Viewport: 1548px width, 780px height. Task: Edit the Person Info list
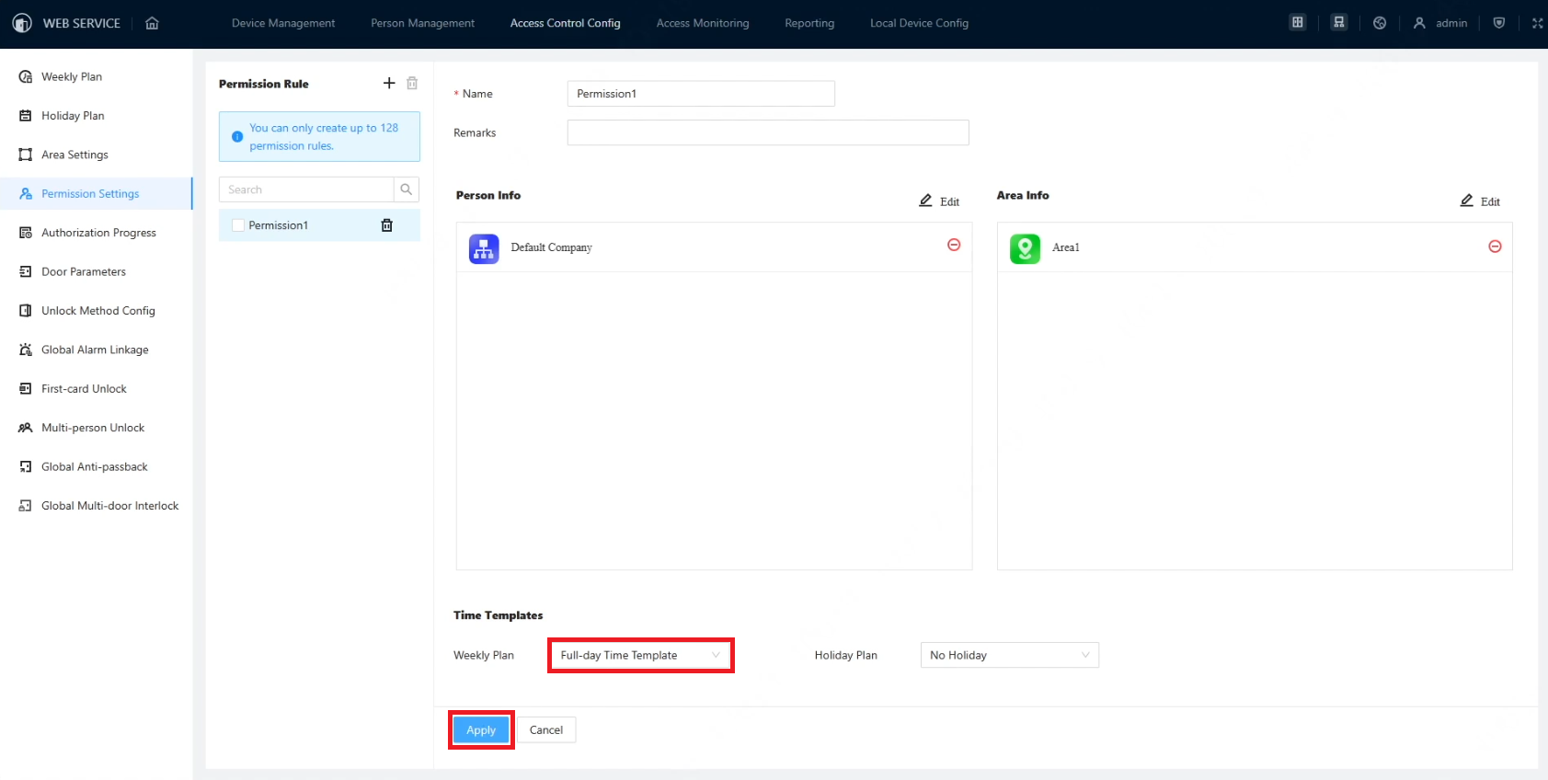pyautogui.click(x=940, y=201)
